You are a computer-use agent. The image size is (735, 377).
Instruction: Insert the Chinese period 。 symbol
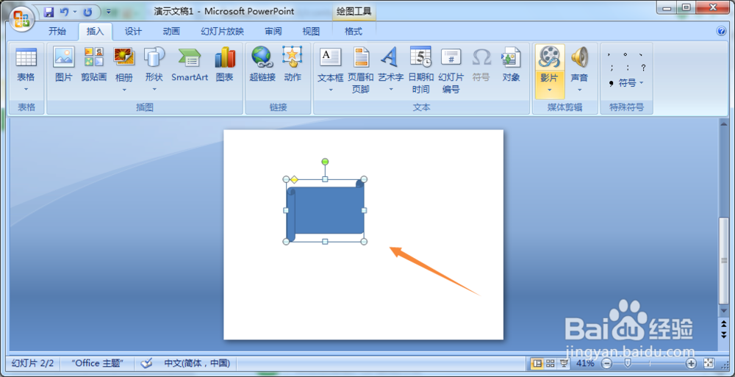625,54
